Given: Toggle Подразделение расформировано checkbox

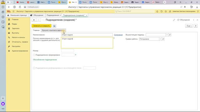Looking at the screenshot, I should coord(34,68).
